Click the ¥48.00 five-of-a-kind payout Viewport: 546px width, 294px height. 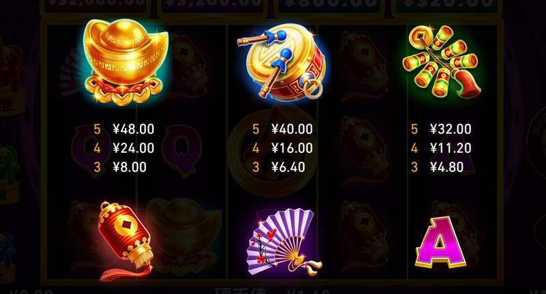pos(133,129)
